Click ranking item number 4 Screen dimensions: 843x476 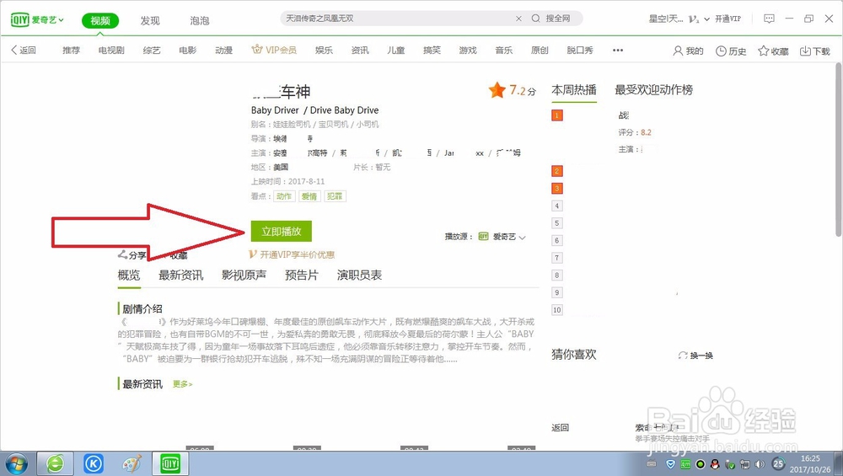coord(557,206)
